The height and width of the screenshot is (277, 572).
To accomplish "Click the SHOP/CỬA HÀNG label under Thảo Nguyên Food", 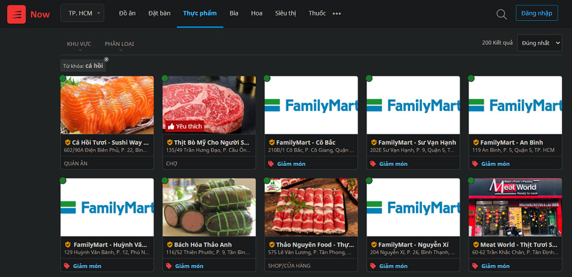I will (x=290, y=266).
